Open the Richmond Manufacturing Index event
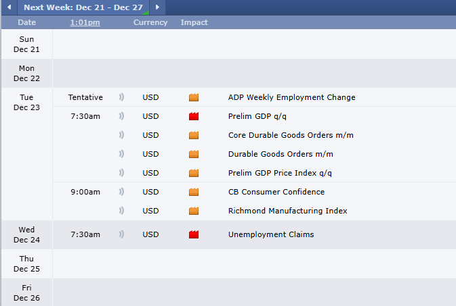The image size is (456, 306). (x=287, y=211)
